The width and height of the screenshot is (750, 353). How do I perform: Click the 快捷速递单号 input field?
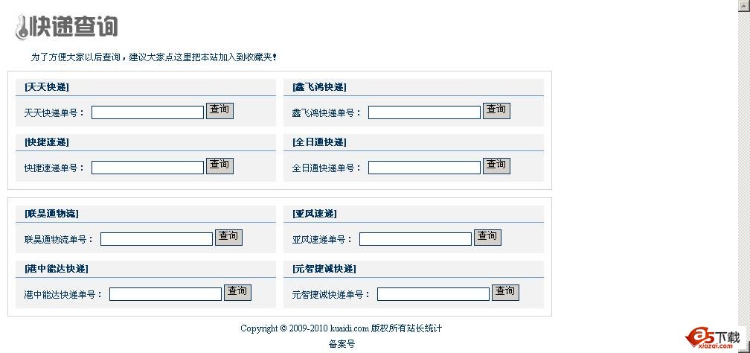[x=147, y=168]
